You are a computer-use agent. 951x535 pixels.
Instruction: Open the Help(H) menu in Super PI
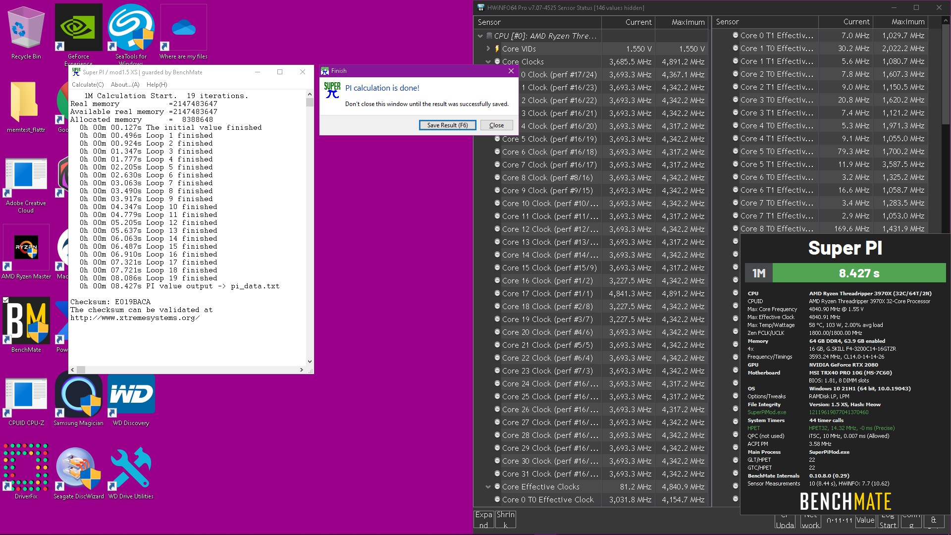click(157, 85)
